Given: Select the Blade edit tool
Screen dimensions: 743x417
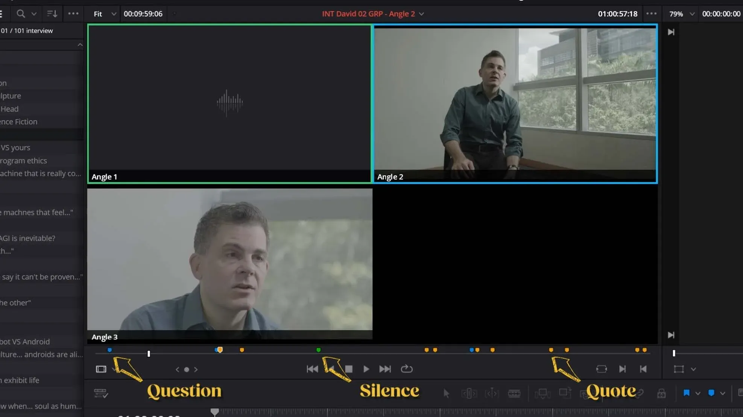Looking at the screenshot, I should 514,393.
